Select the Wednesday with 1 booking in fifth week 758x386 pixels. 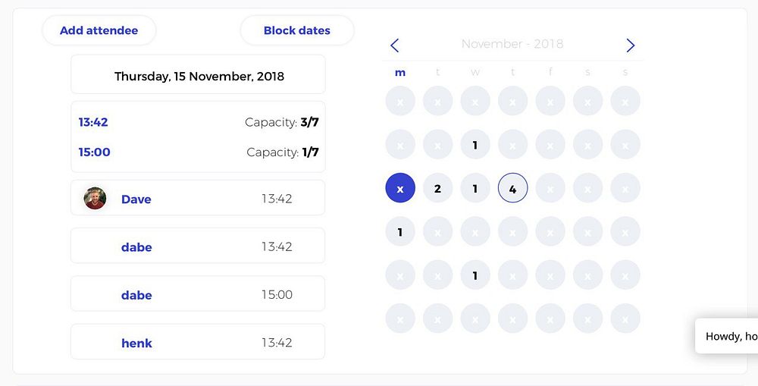(x=475, y=275)
